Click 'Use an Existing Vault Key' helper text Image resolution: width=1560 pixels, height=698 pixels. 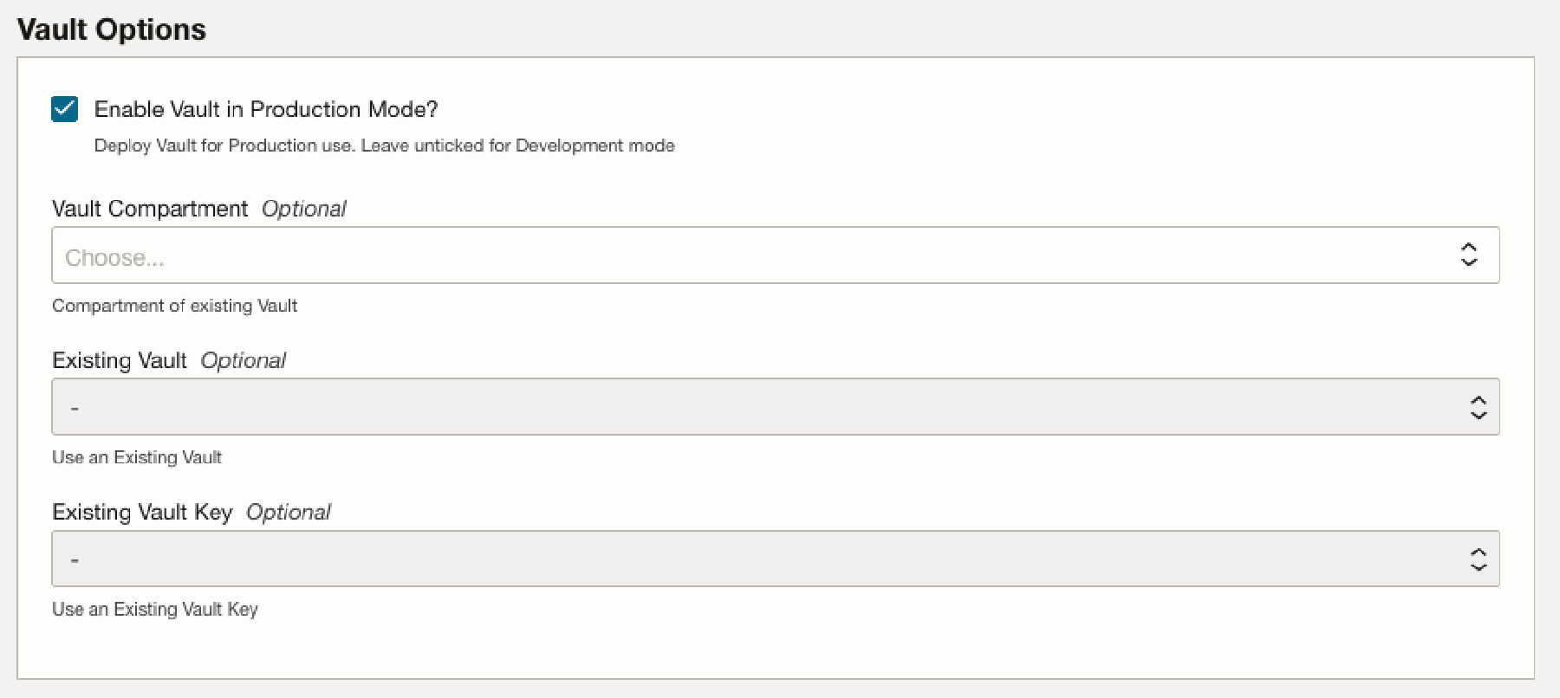click(x=155, y=609)
